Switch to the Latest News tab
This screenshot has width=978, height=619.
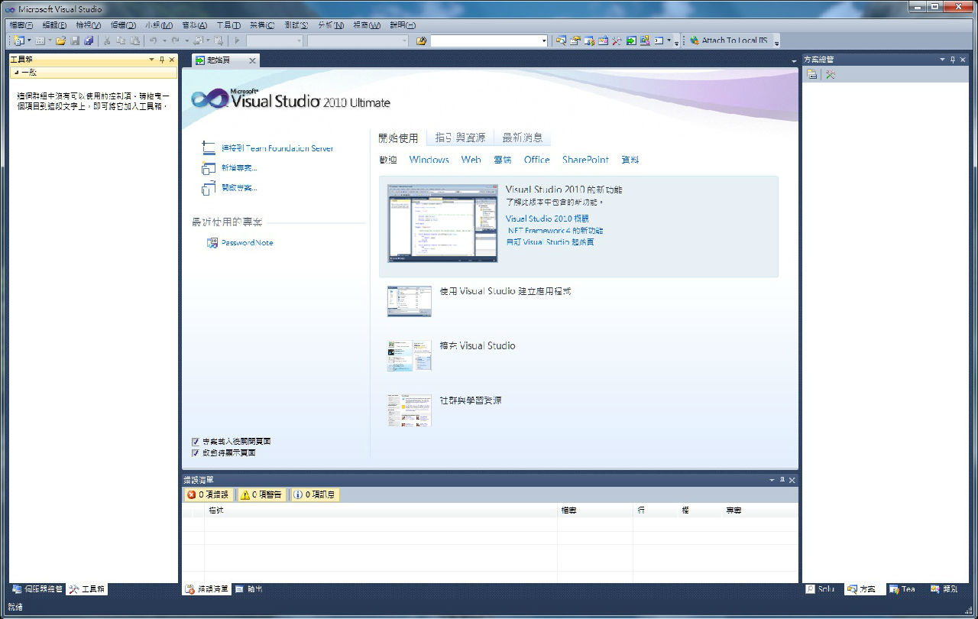(x=523, y=138)
